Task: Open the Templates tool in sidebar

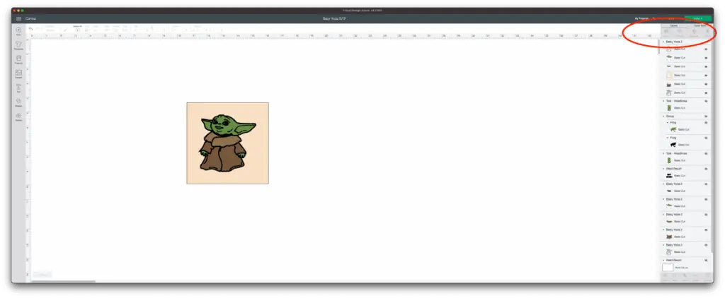Action: point(18,45)
